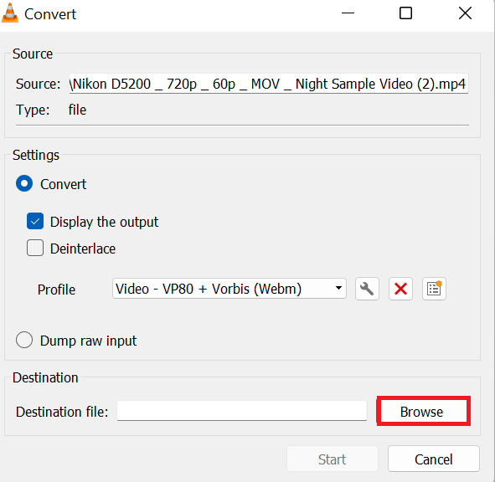Screen dimensions: 495x482
Task: Click the Source file path field
Action: coord(269,84)
